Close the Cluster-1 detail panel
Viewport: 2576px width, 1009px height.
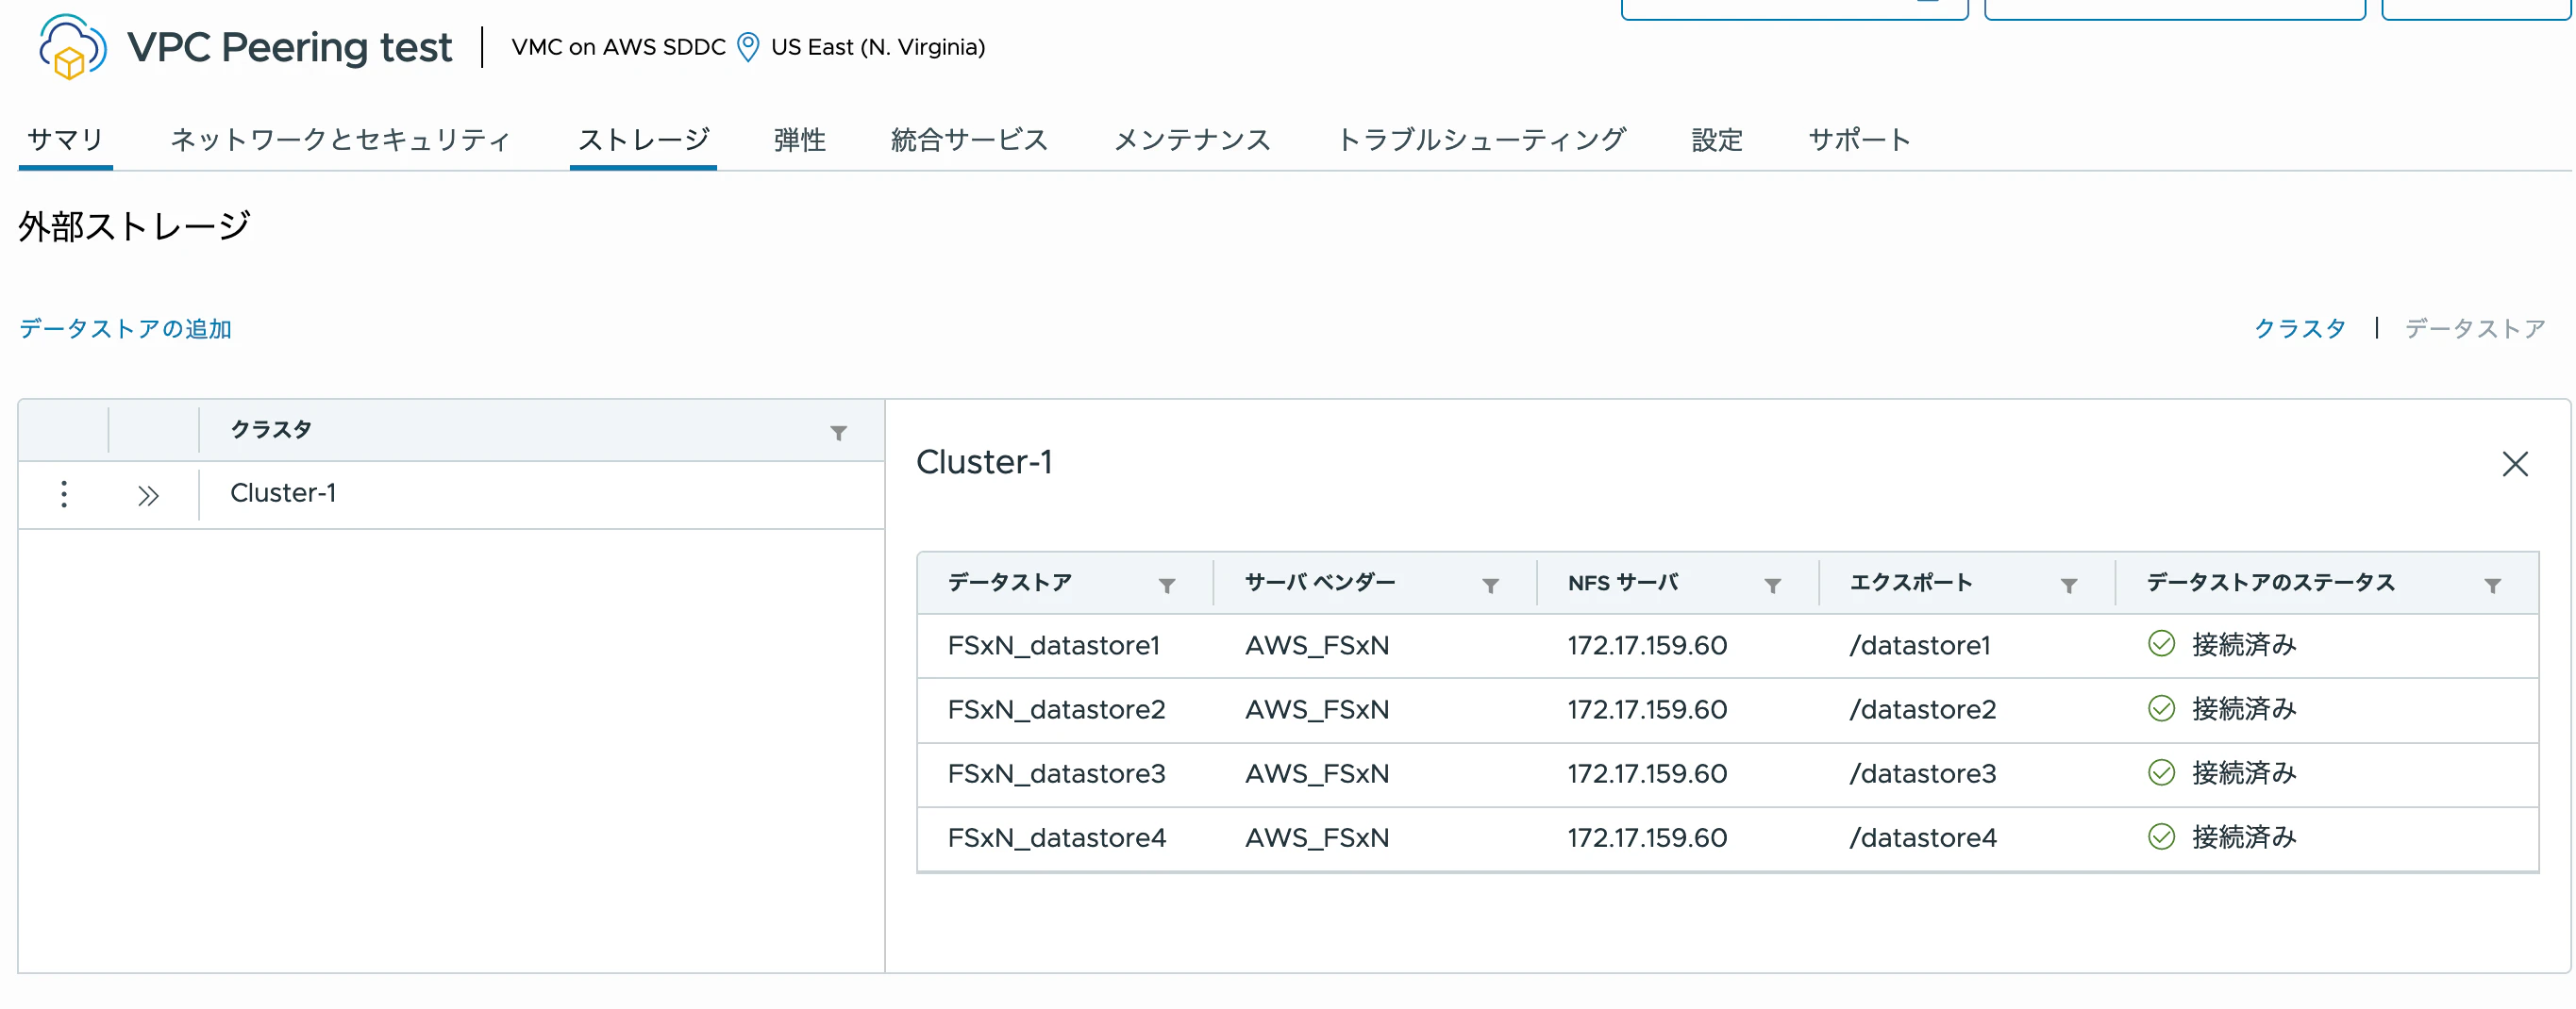[x=2514, y=464]
